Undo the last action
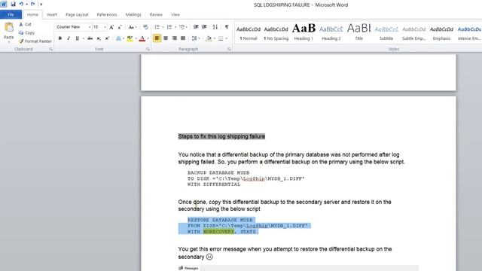The image size is (482, 271). coord(21,5)
